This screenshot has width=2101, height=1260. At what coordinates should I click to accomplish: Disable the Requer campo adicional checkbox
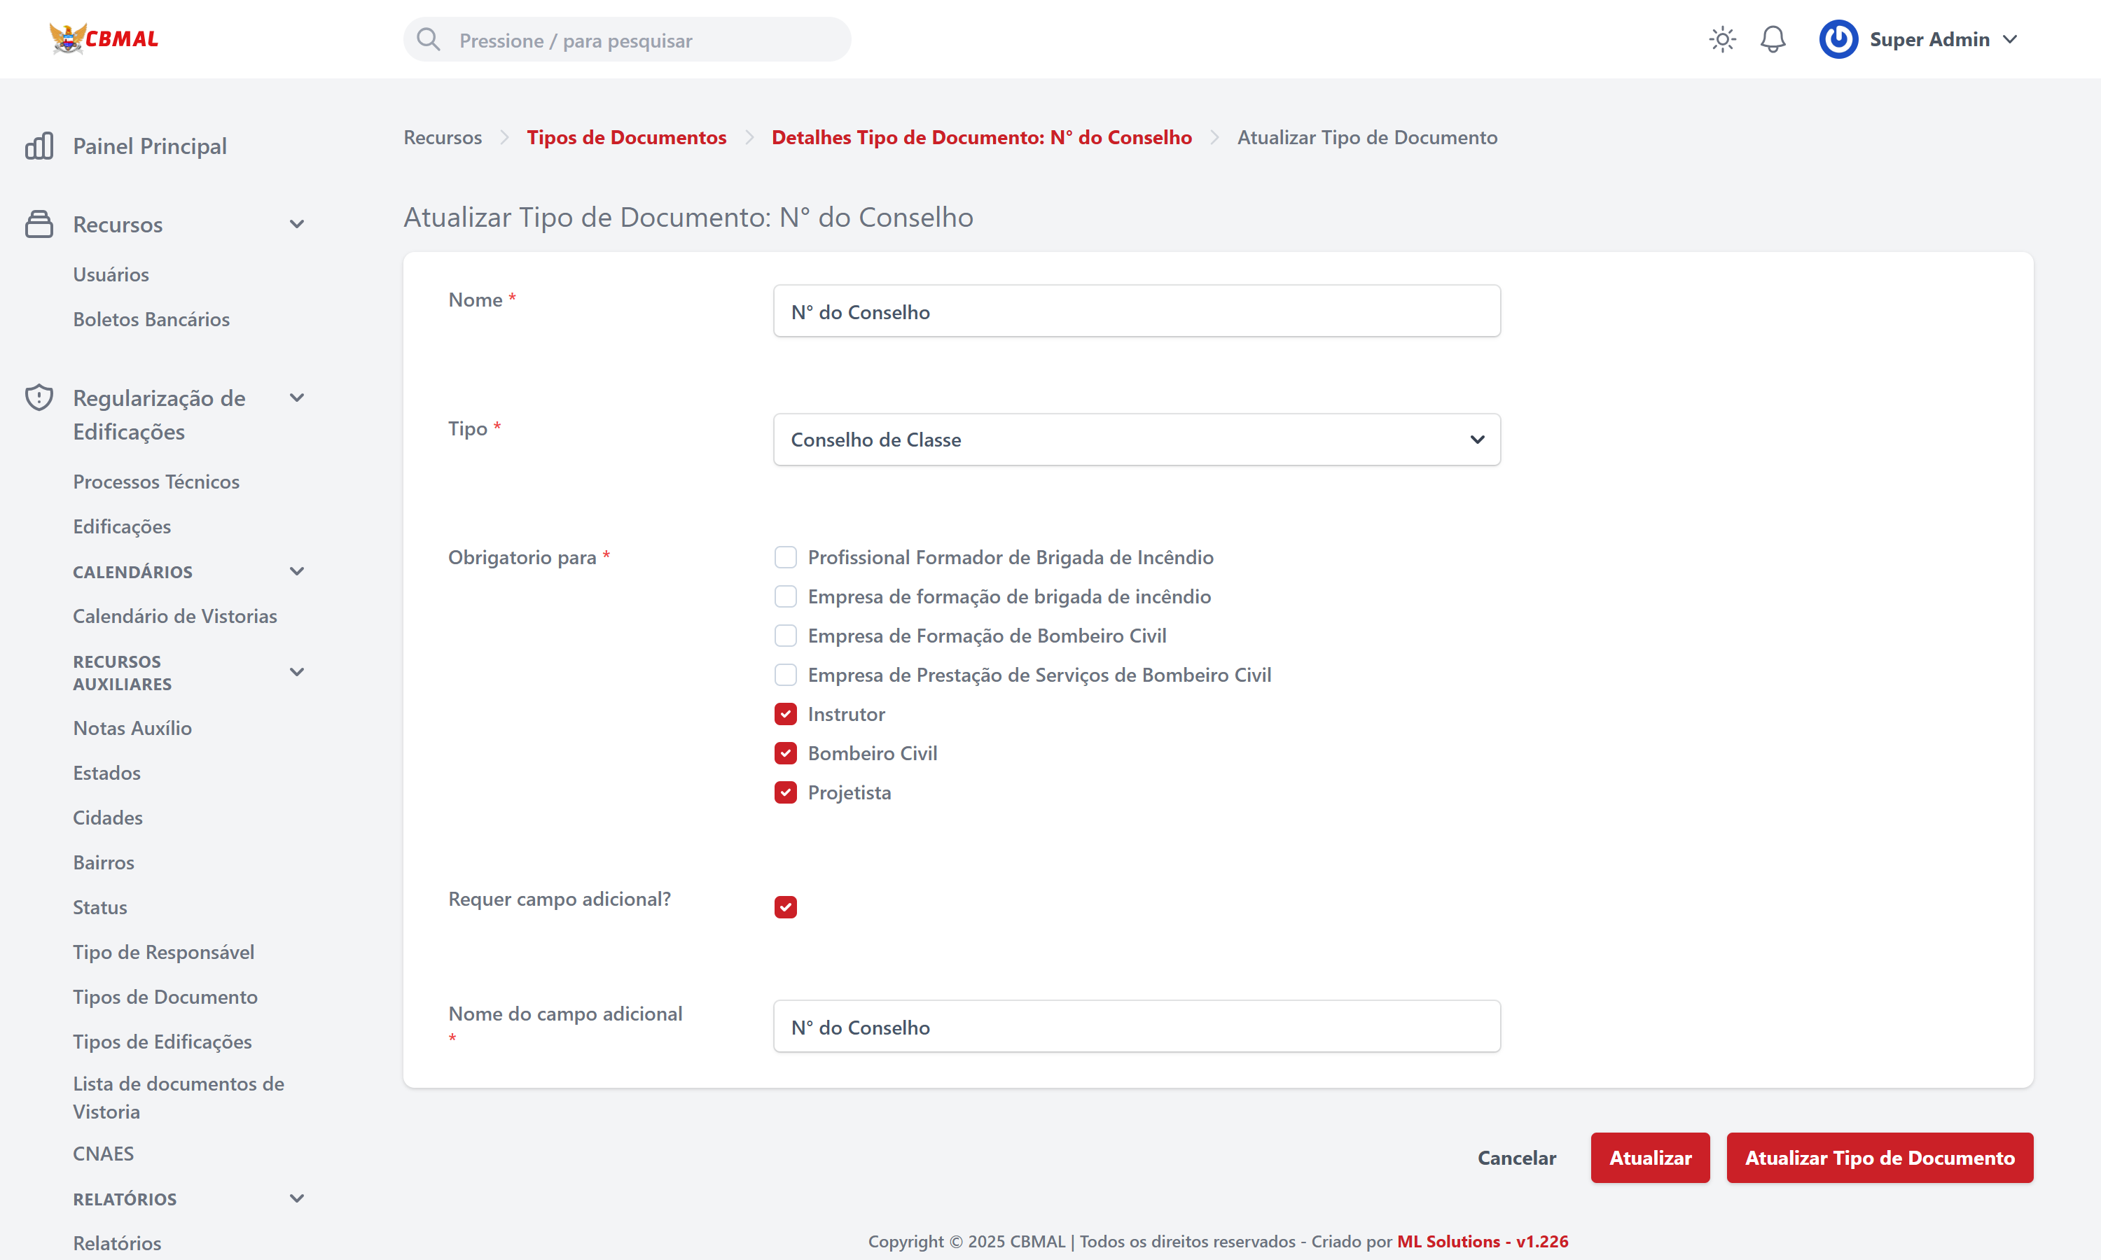click(784, 906)
